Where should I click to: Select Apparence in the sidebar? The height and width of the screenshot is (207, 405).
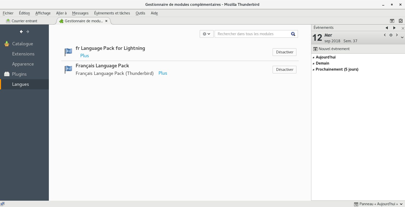tap(24, 64)
